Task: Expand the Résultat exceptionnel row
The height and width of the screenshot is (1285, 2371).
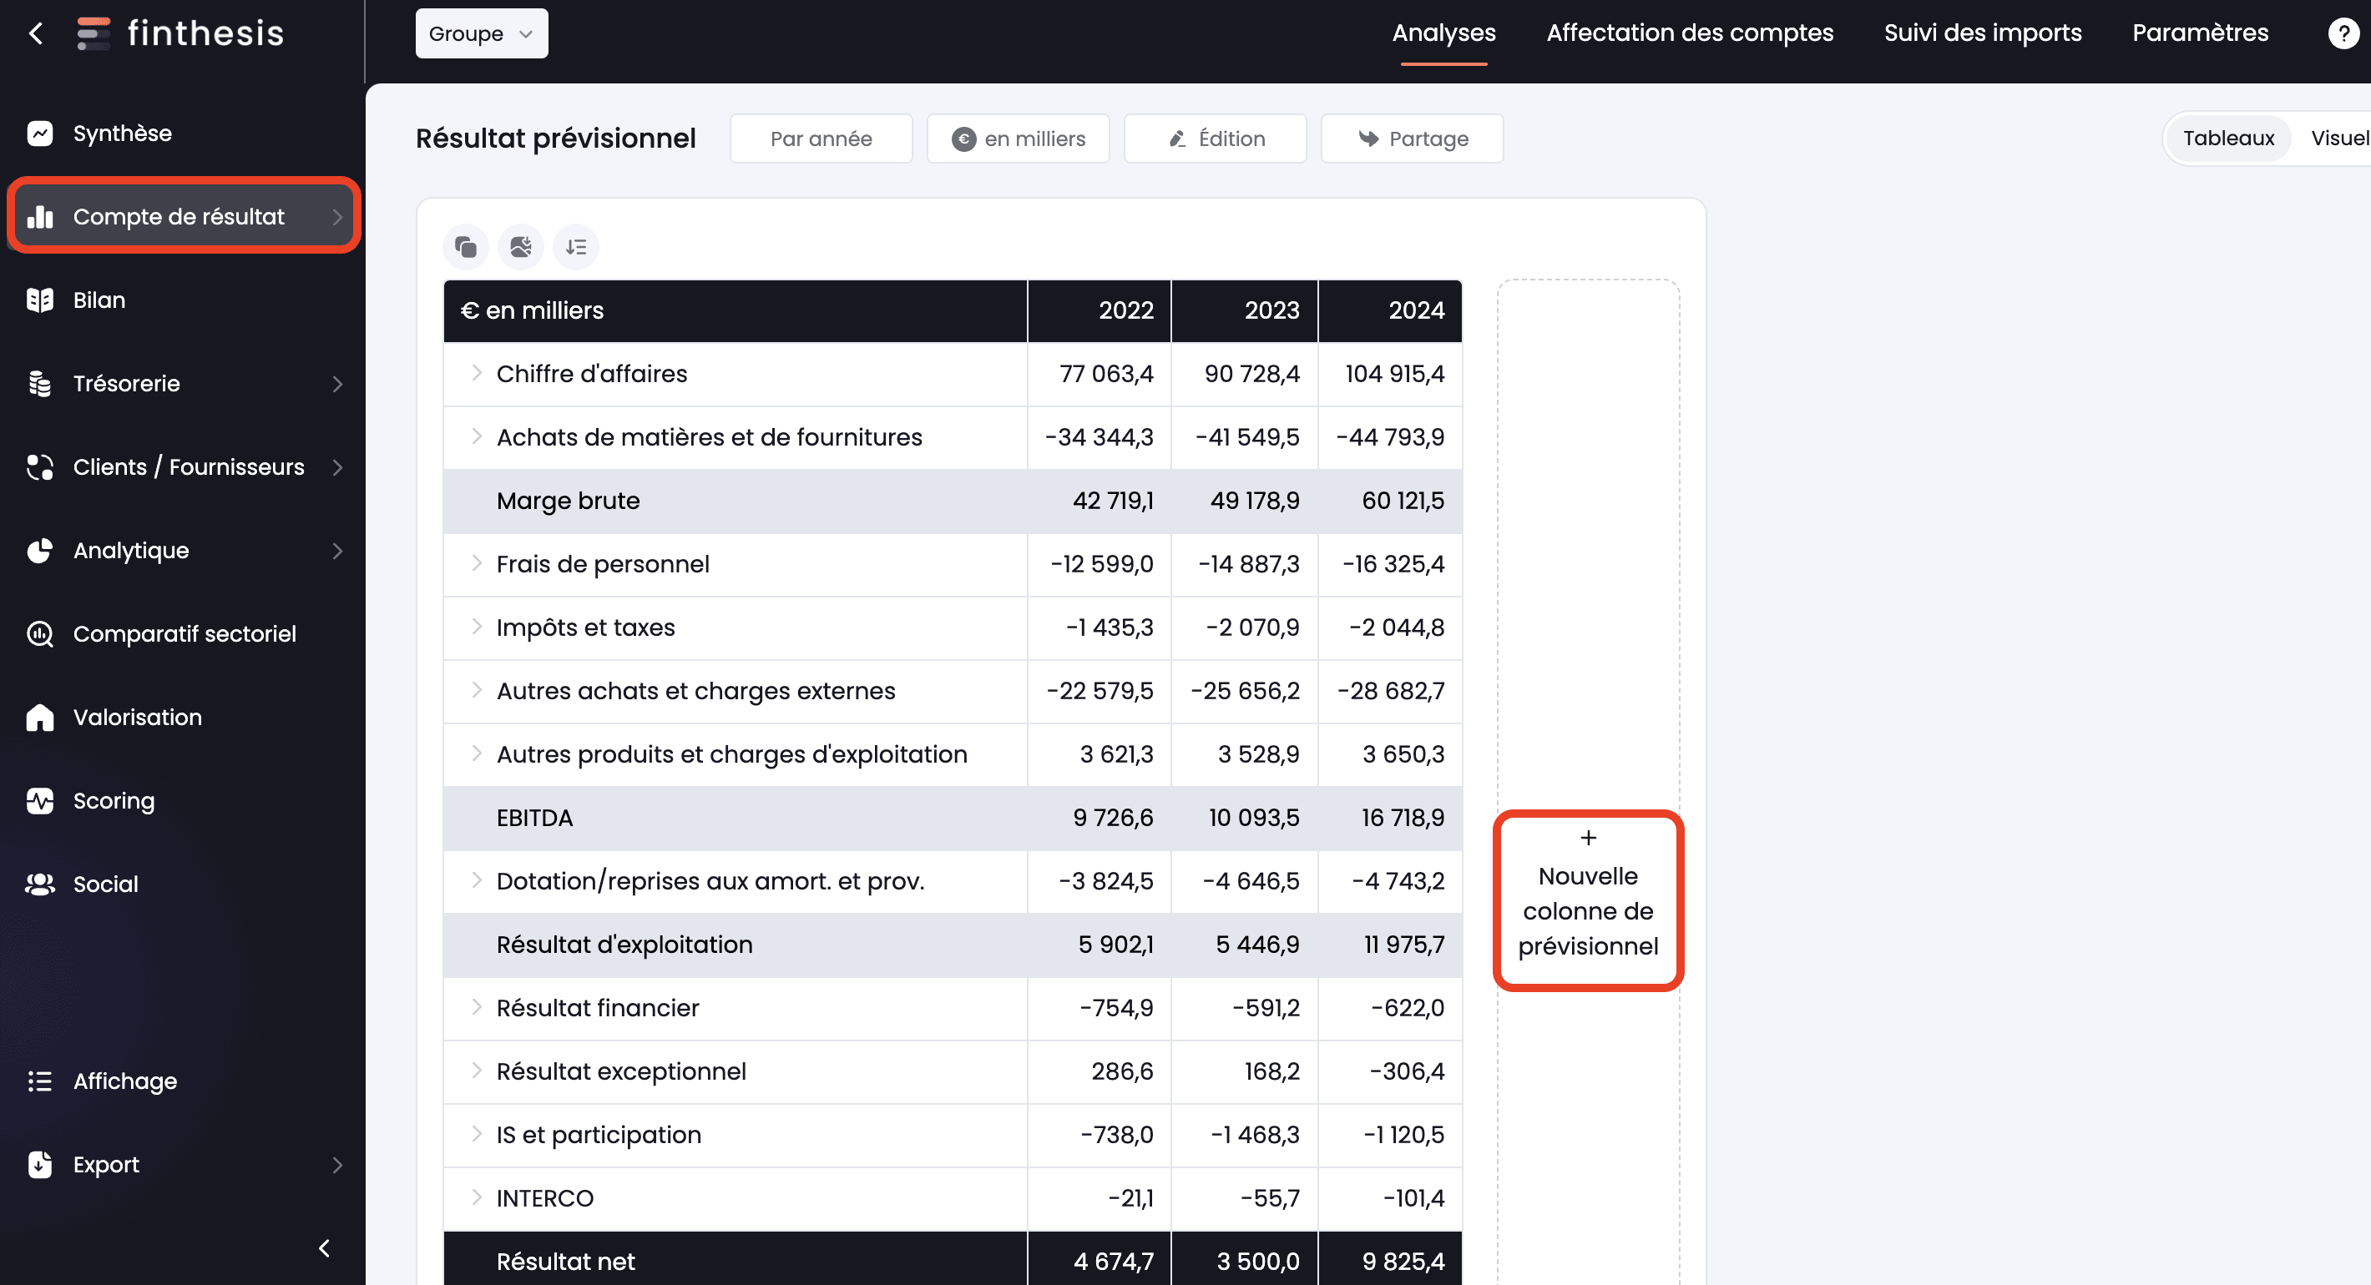Action: pos(476,1071)
